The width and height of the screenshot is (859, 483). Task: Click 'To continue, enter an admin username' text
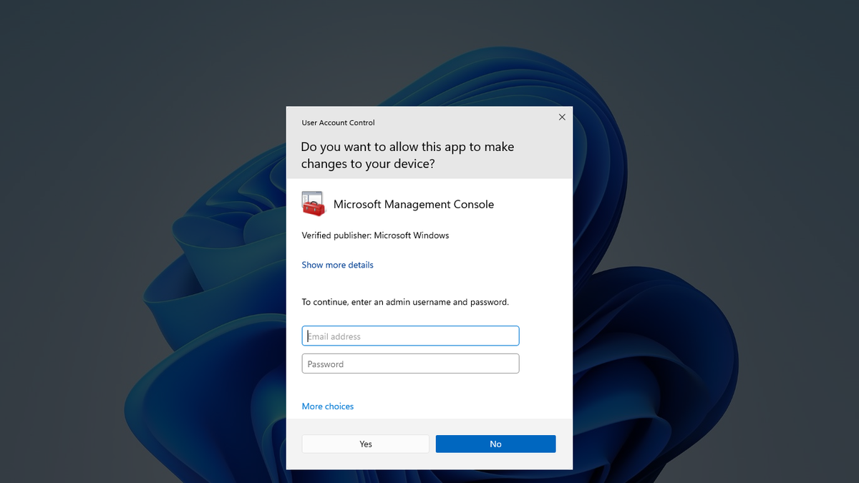coord(405,302)
